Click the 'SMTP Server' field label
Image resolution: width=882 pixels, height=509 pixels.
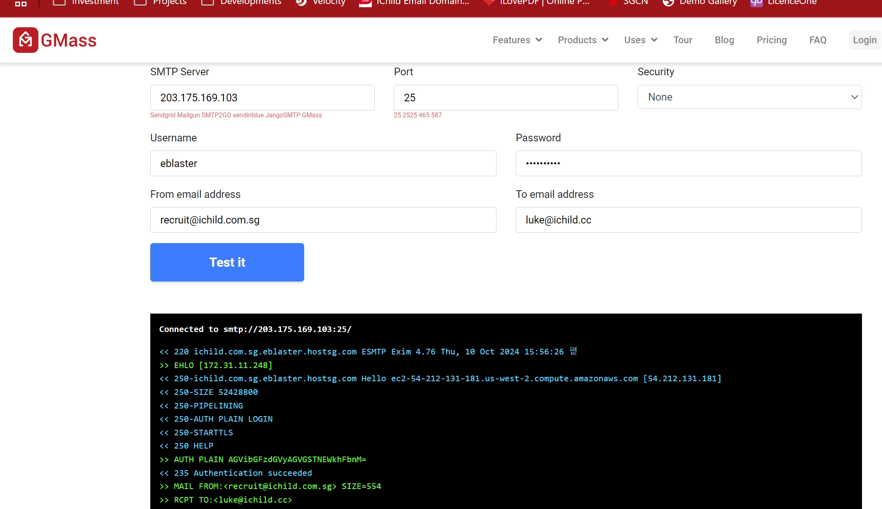click(180, 72)
